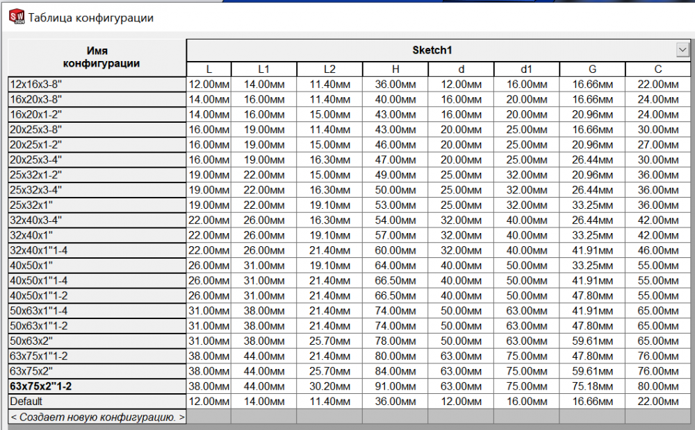Click L2 value 19.10мм in row 25x32x1"
The width and height of the screenshot is (695, 430).
coord(329,205)
